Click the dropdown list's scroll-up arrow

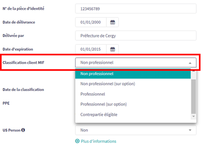click(x=193, y=71)
